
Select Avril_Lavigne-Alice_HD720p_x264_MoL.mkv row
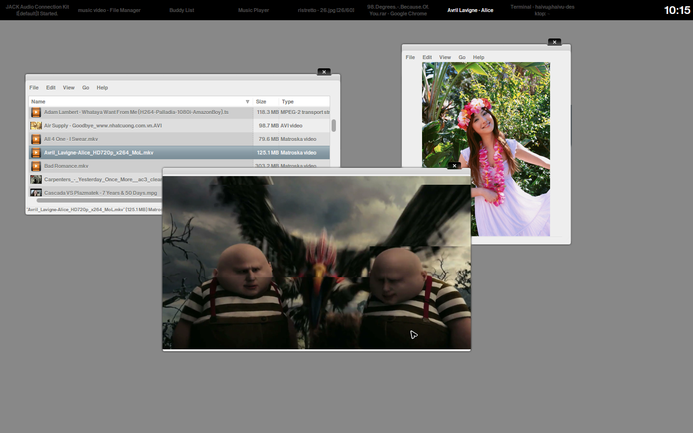pyautogui.click(x=179, y=153)
